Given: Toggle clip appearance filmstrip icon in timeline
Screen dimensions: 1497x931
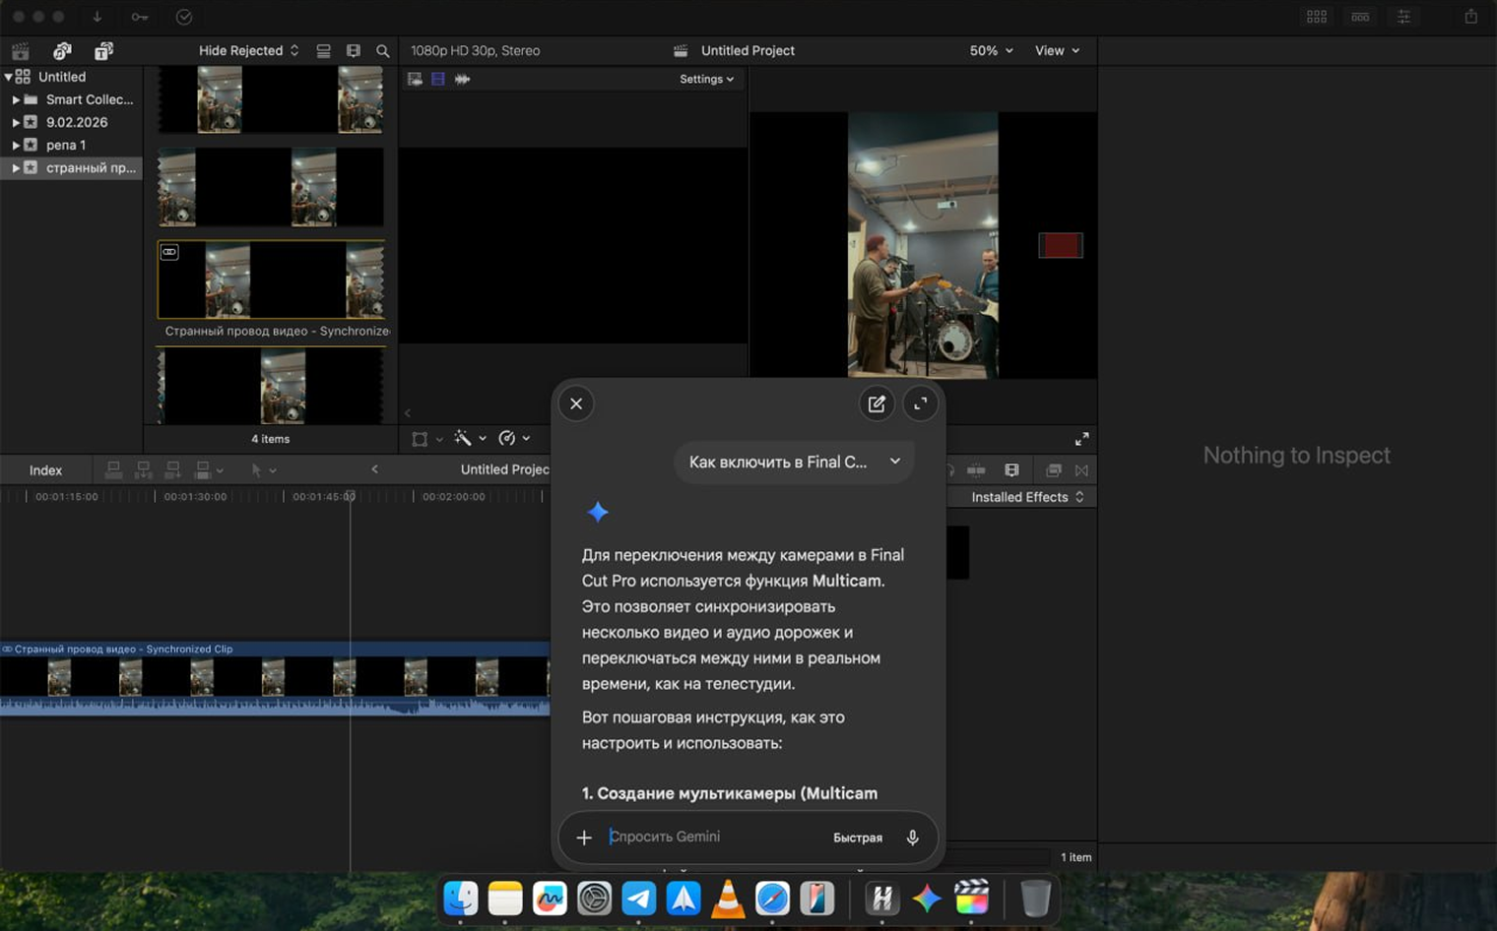Looking at the screenshot, I should coord(1011,470).
